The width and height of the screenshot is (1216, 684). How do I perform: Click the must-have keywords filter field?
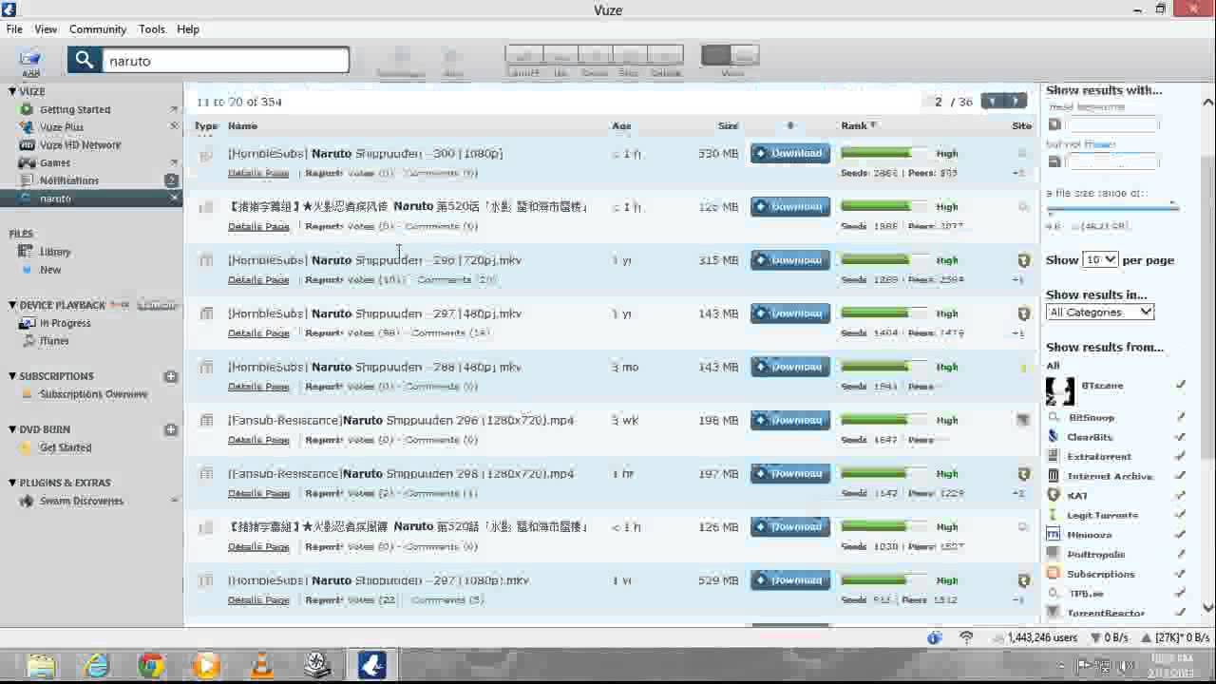(1112, 124)
